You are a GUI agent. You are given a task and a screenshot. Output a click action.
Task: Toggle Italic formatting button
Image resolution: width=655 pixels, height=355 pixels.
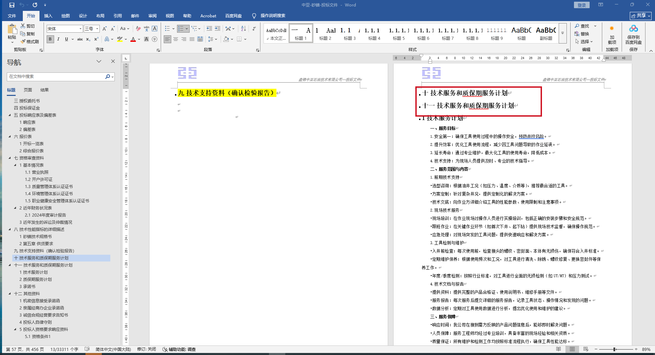point(58,39)
